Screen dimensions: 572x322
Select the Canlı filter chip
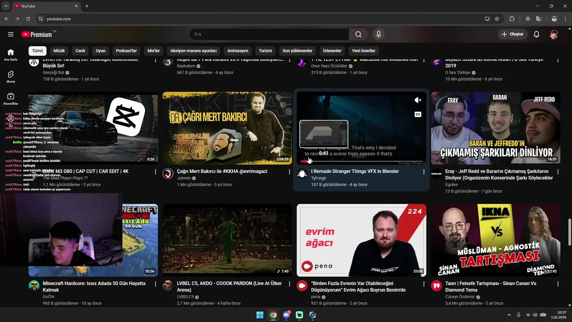80,51
